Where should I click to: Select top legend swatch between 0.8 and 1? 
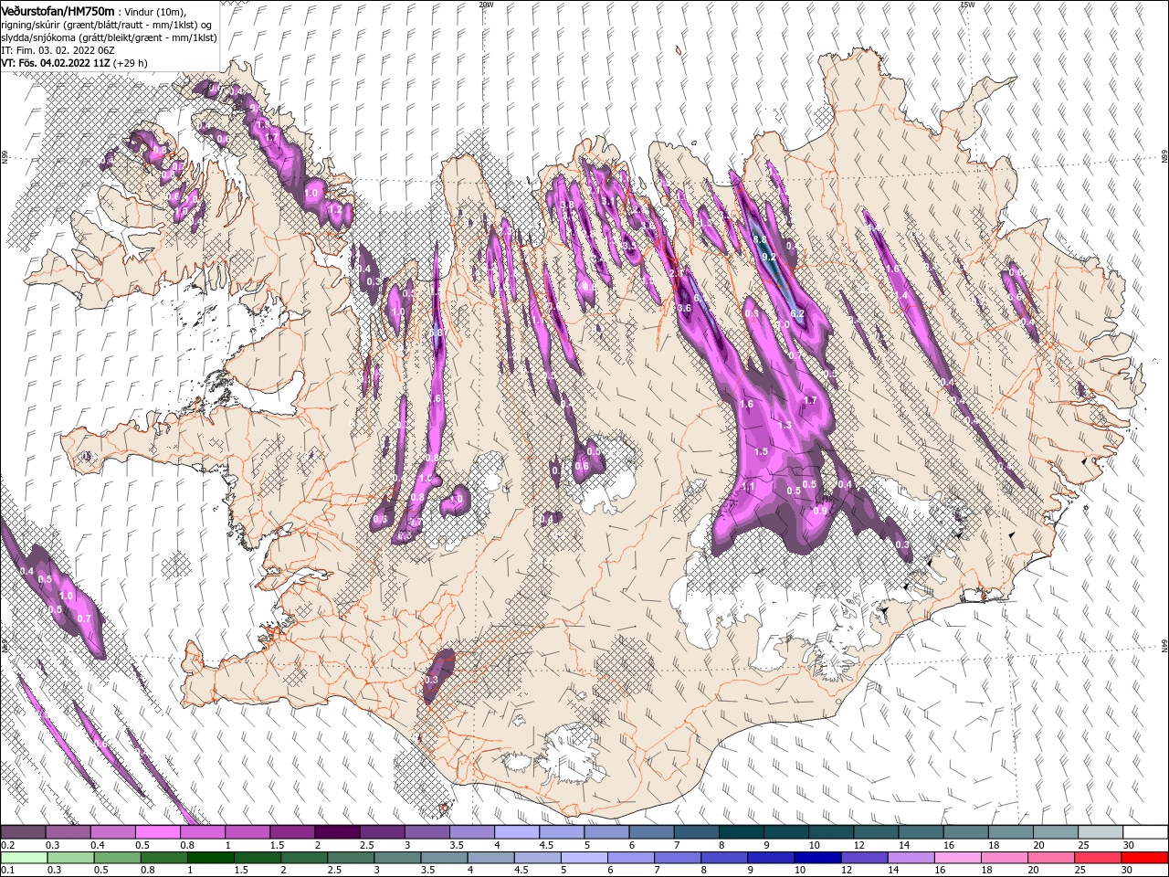[202, 832]
